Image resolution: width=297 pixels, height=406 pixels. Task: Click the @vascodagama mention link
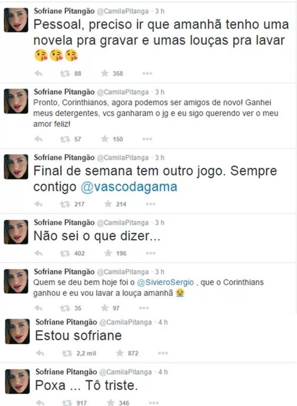[x=129, y=187]
